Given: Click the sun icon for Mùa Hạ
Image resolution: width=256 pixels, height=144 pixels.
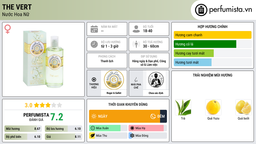Looking at the screenshot, I should [132, 128].
